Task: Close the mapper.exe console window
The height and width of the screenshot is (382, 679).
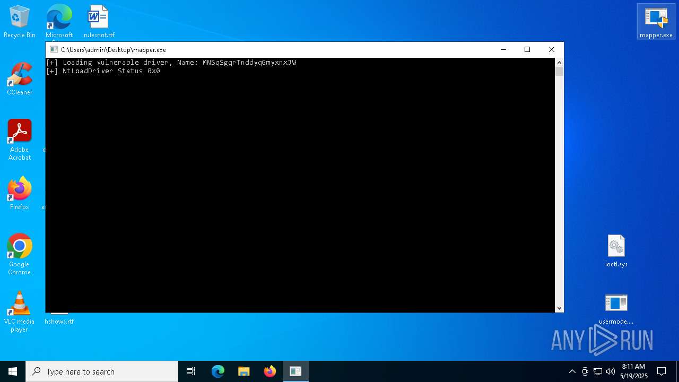Action: (x=552, y=49)
